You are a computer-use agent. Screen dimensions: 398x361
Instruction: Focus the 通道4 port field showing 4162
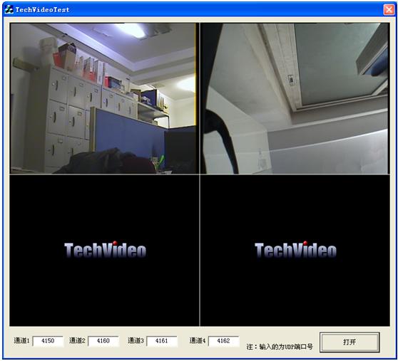click(x=224, y=341)
